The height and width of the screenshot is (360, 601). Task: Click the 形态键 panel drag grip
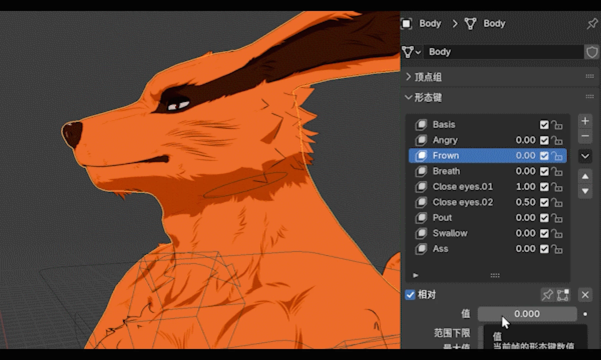tap(590, 97)
